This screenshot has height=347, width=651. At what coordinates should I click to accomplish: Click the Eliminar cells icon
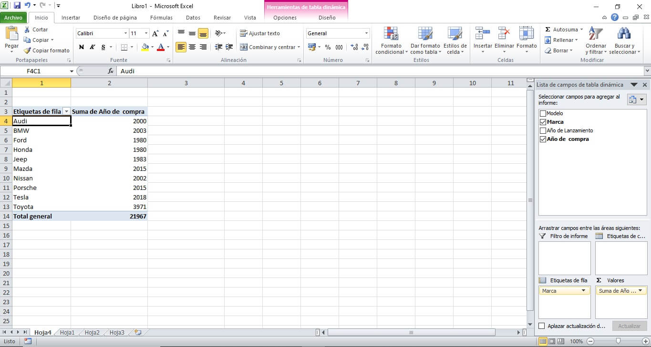[504, 33]
